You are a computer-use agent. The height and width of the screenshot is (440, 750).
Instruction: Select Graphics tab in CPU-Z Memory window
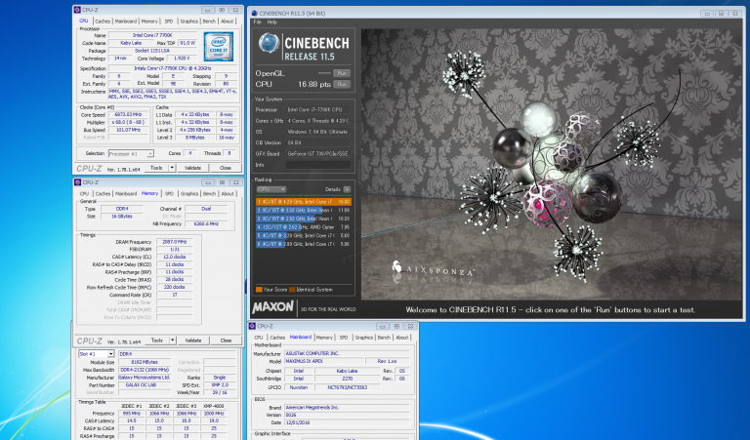189,193
